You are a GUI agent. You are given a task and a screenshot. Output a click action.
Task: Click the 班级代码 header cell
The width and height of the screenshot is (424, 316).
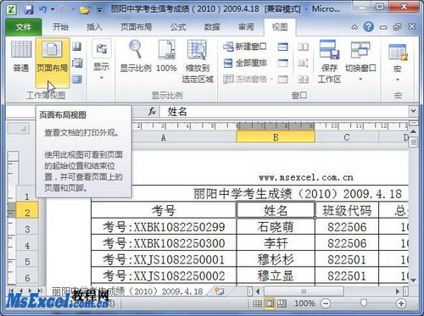tap(347, 210)
